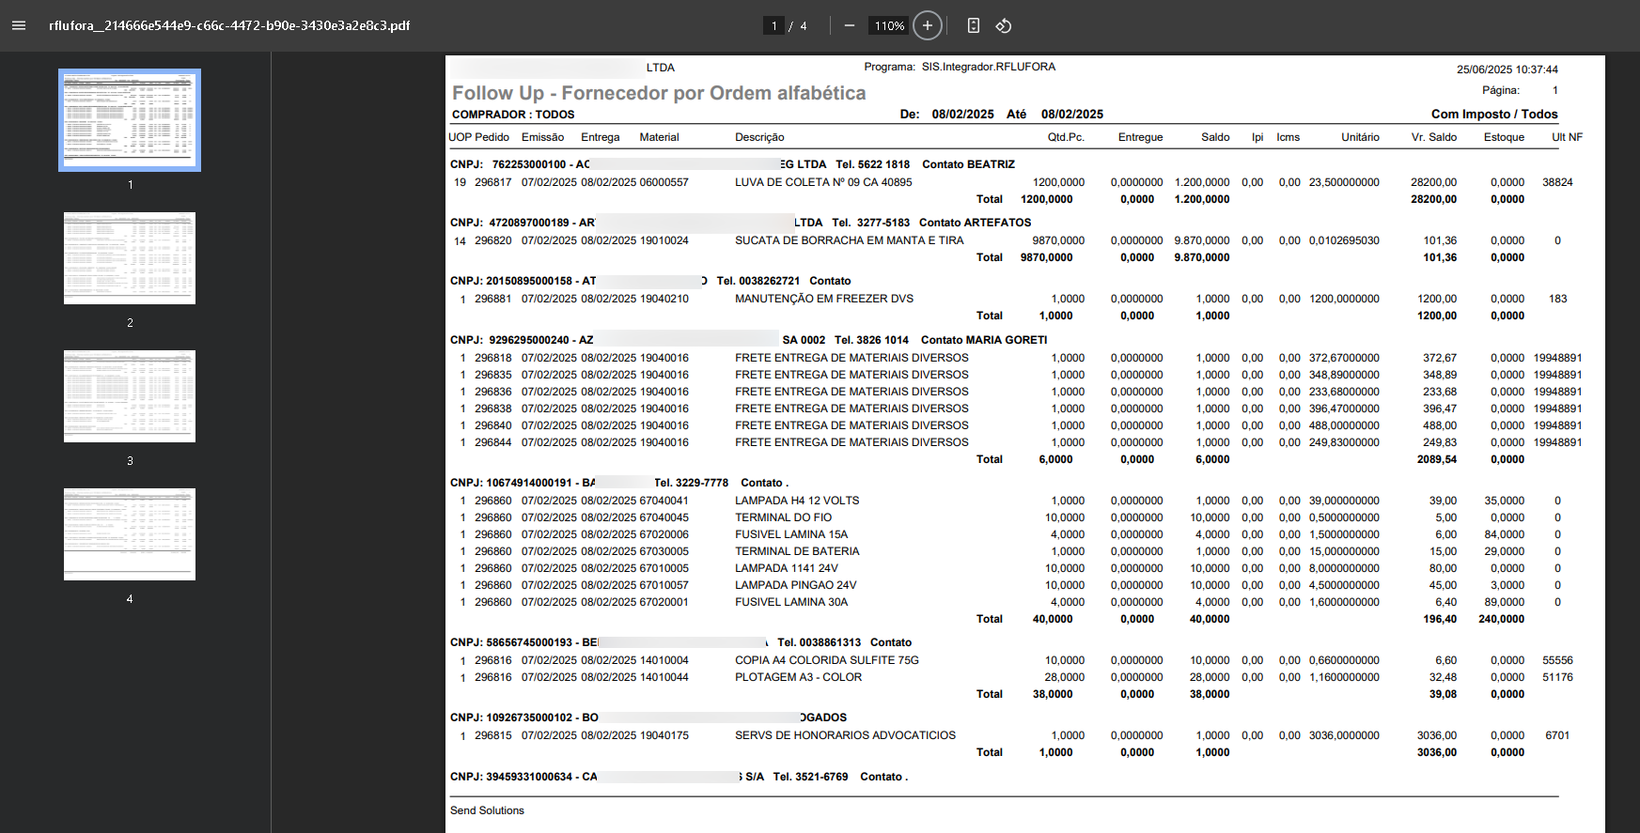
Task: Click the 'Com Imposto / Todos' text
Action: 1494,115
